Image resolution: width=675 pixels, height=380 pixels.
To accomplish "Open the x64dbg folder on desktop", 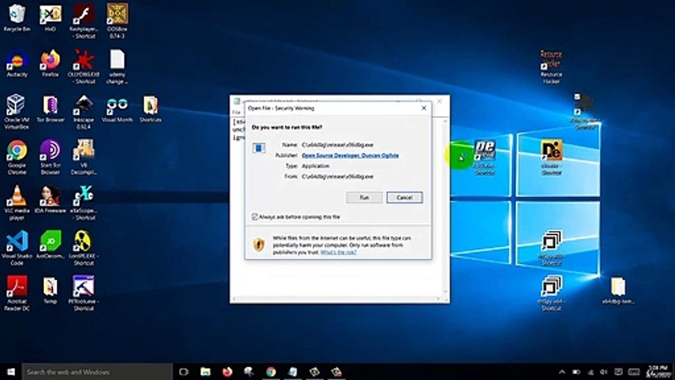I will [x=618, y=290].
